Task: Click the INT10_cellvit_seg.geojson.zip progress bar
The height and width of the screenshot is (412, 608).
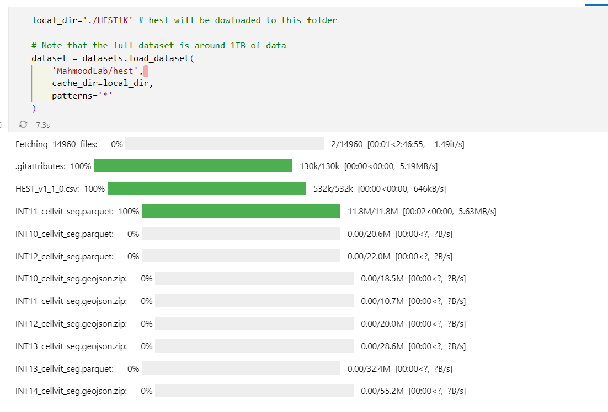Action: click(254, 278)
